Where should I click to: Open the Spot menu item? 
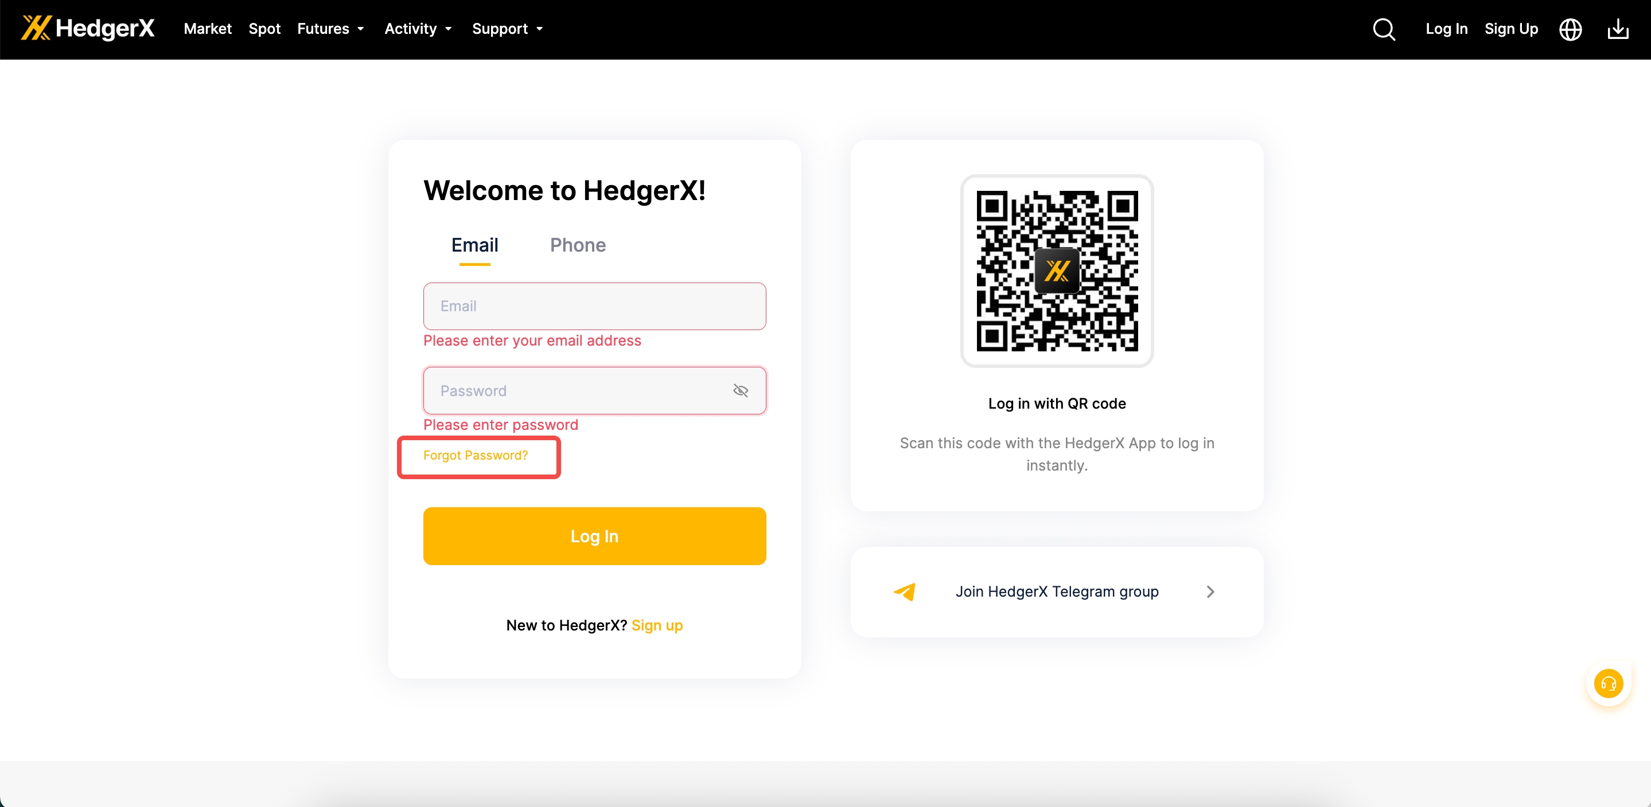click(x=264, y=29)
